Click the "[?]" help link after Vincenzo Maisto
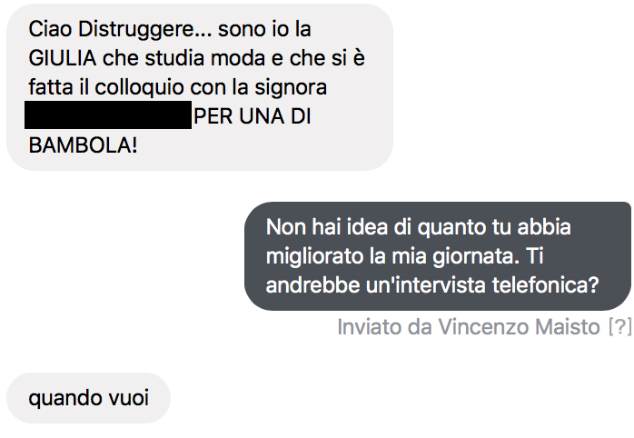 coord(619,327)
